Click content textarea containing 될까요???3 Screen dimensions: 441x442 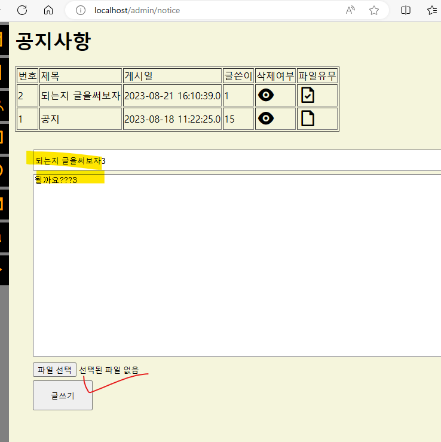click(237, 266)
